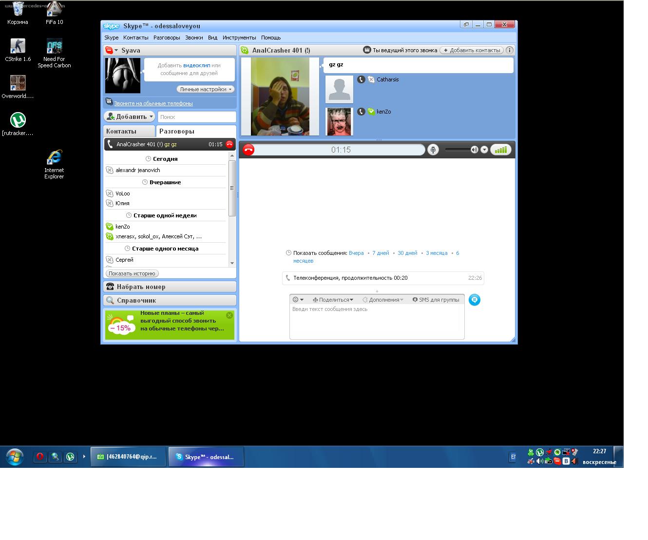The height and width of the screenshot is (540, 648).
Task: Open Internet Explorer desktop shortcut
Action: [x=54, y=164]
